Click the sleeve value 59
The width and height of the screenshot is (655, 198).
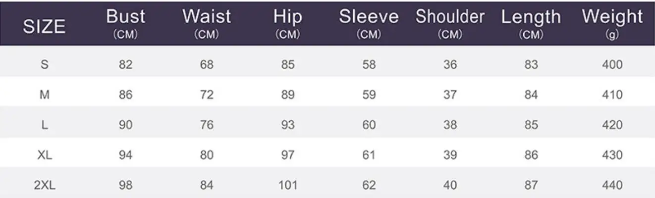coord(369,95)
